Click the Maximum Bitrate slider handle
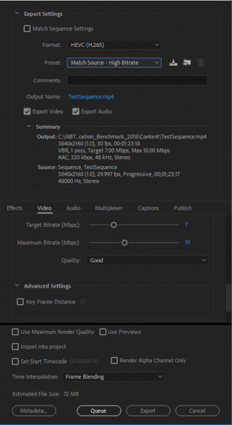The width and height of the screenshot is (232, 425). pos(125,243)
